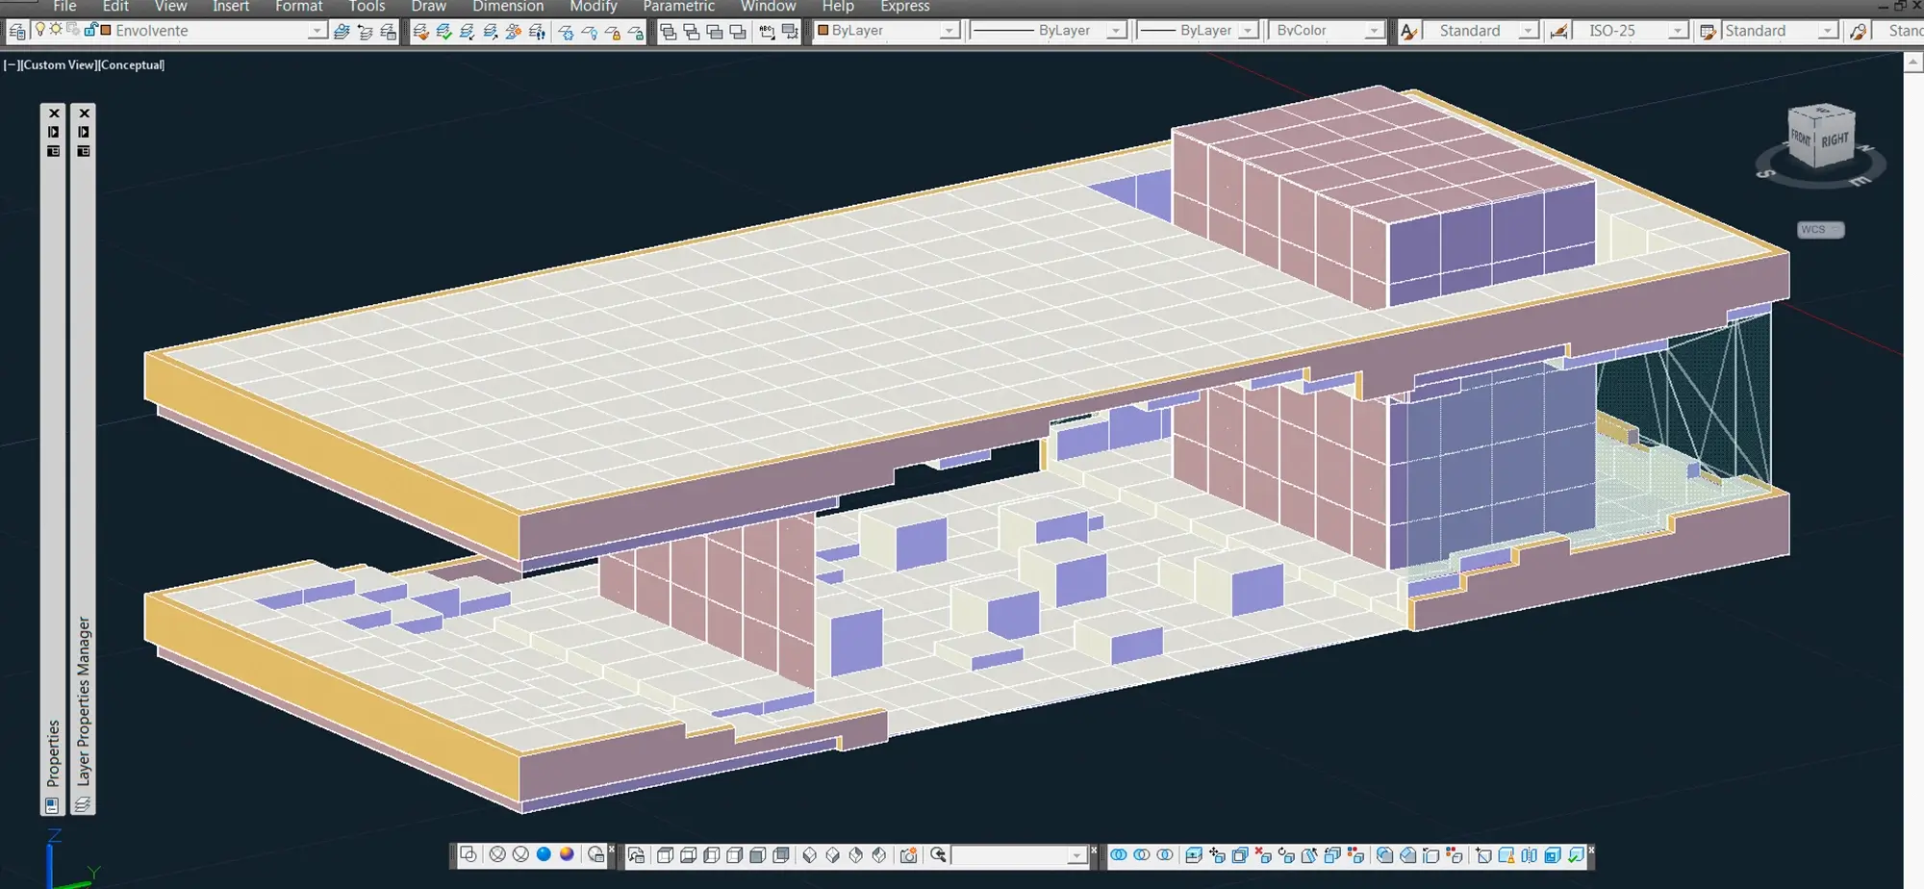Open the Layer Properties Manager icon
The image size is (1924, 889).
[x=16, y=32]
